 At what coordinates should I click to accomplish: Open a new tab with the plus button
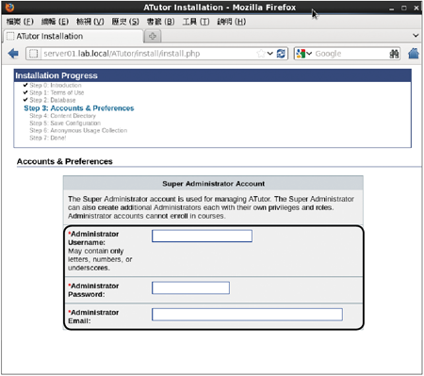[153, 36]
